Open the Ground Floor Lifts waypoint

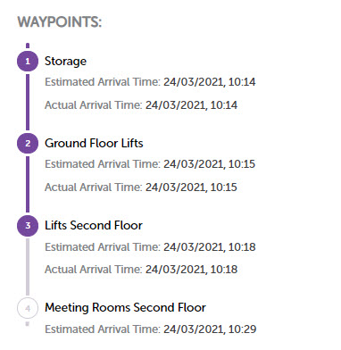[x=94, y=144]
